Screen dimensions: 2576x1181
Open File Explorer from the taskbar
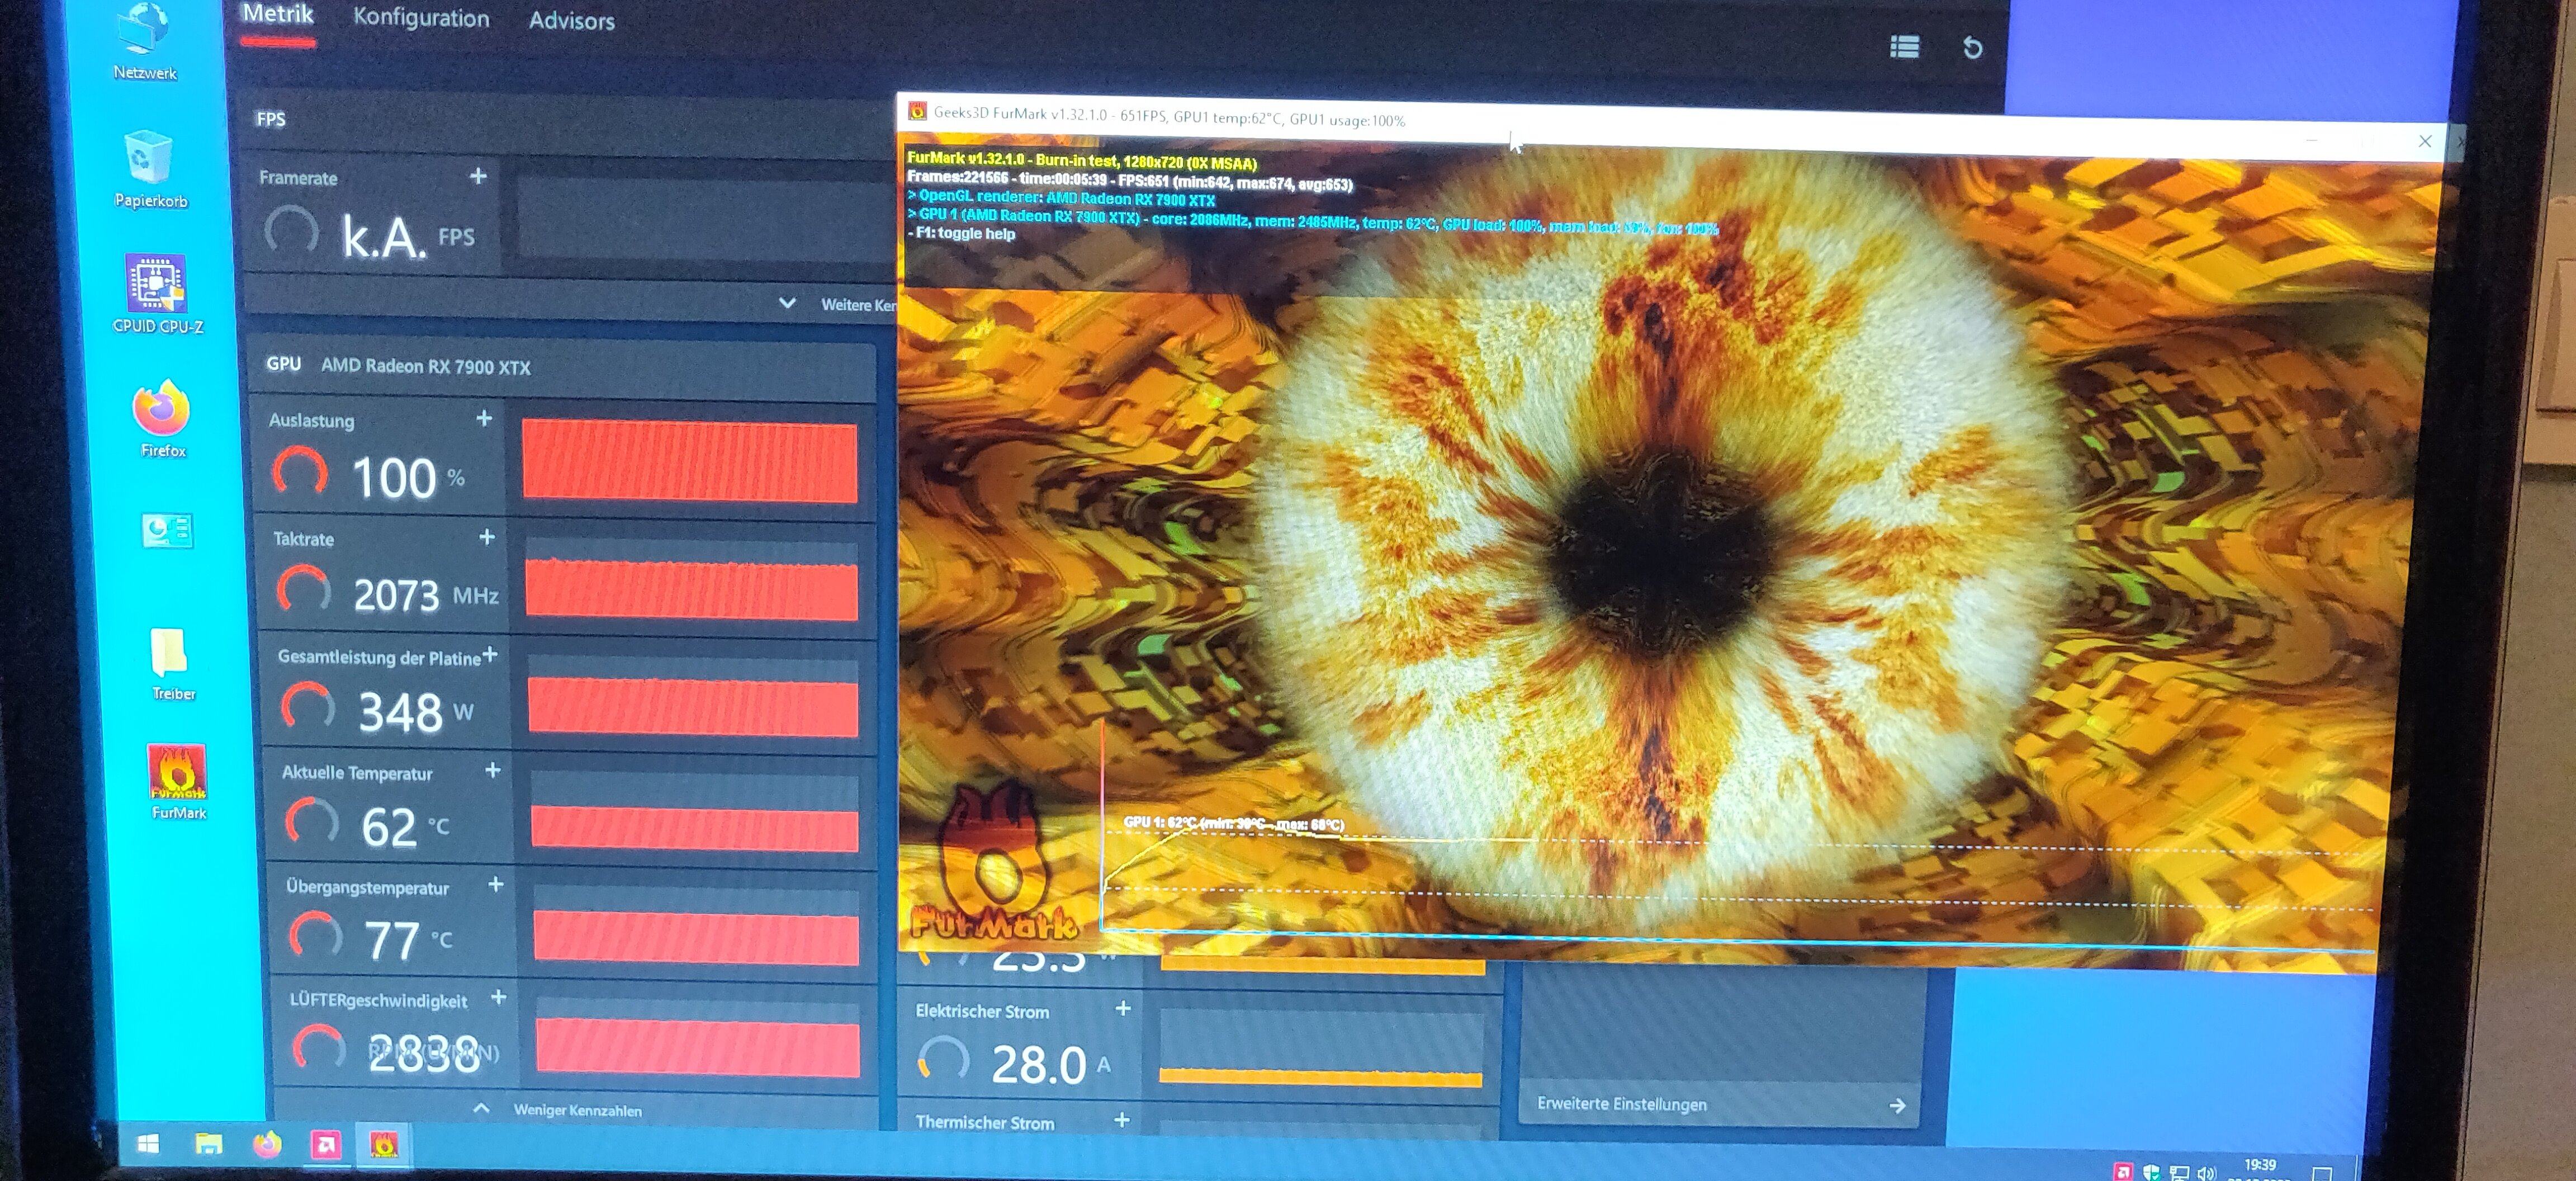click(208, 1144)
